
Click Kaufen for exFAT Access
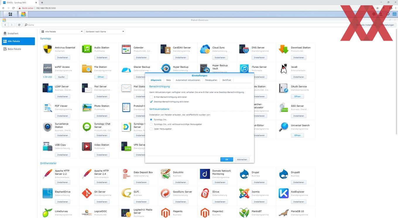point(61,77)
